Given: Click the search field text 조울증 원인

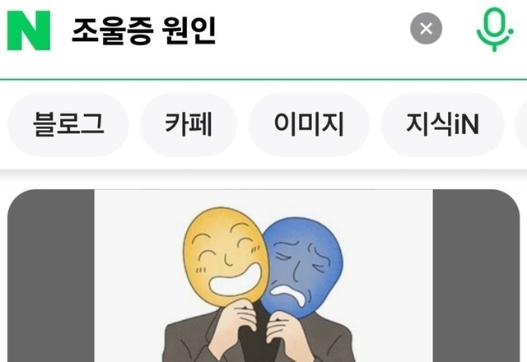Looking at the screenshot, I should (x=143, y=31).
